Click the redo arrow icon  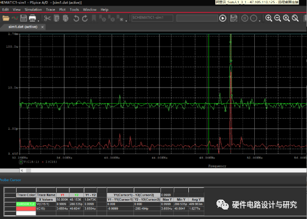(x=85, y=18)
